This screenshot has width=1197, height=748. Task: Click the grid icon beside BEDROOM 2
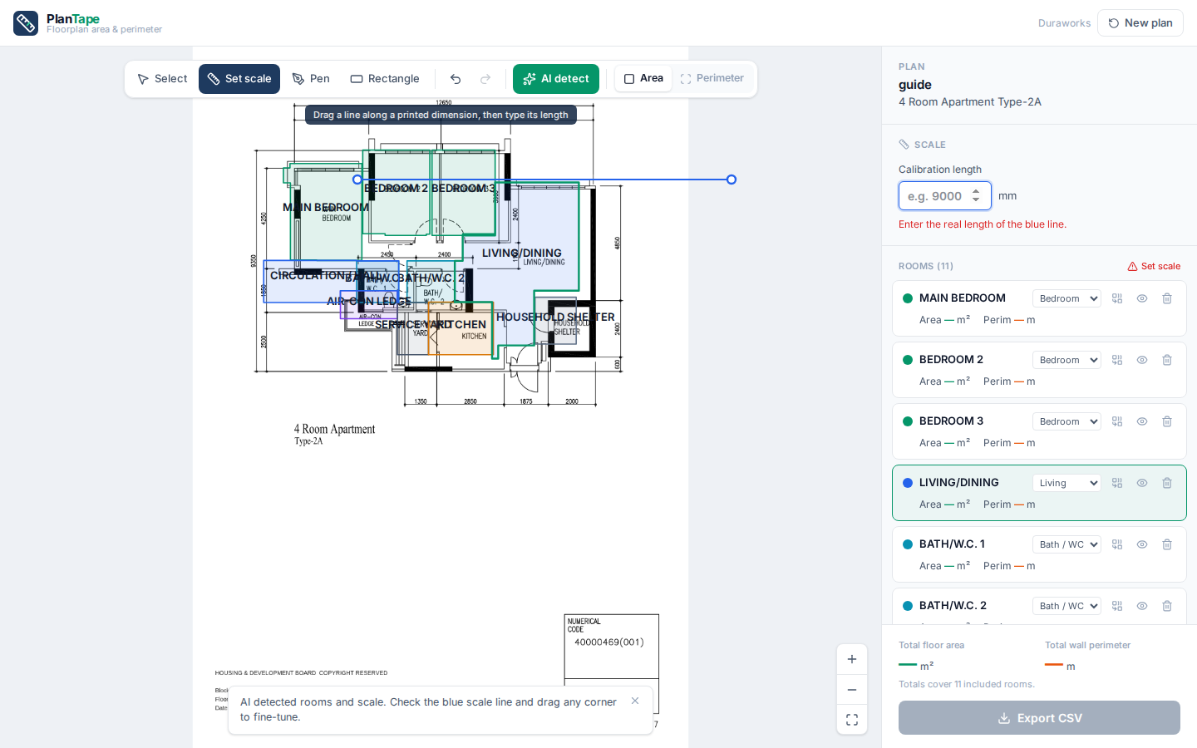point(1117,360)
